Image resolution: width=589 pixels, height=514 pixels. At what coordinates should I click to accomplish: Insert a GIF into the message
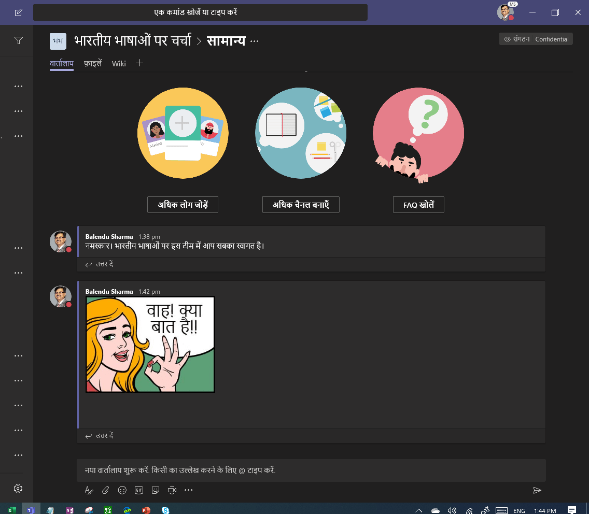pos(138,490)
